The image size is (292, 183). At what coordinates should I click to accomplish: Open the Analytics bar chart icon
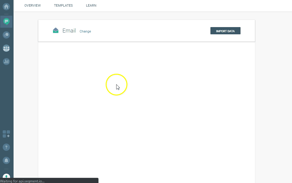pyautogui.click(x=6, y=61)
